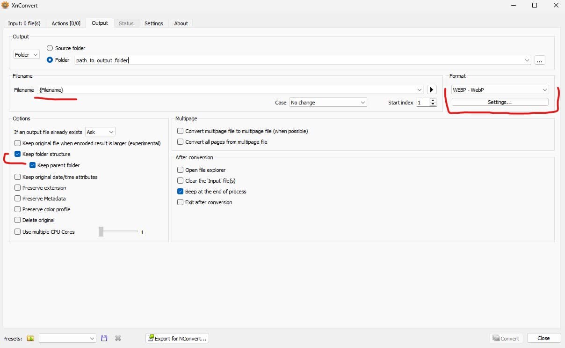Viewport: 565px width, 348px height.
Task: Check Open file explorer after conversion
Action: pos(180,170)
